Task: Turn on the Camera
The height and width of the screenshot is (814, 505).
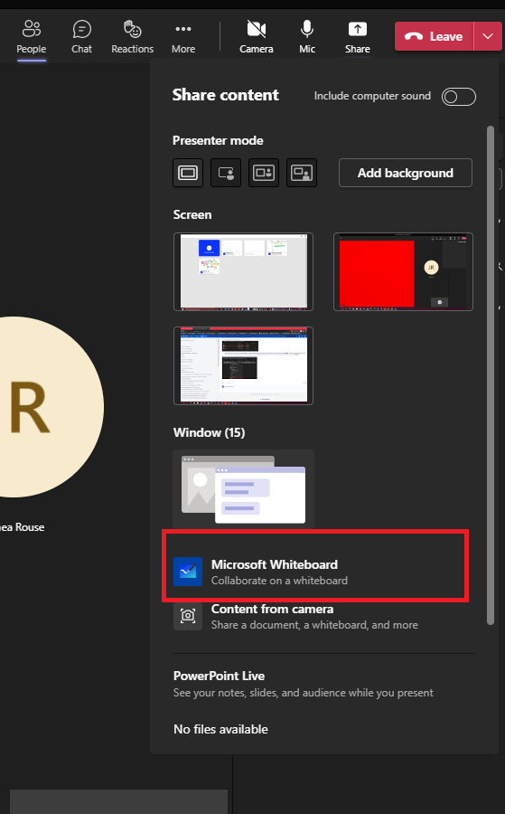Action: point(257,37)
